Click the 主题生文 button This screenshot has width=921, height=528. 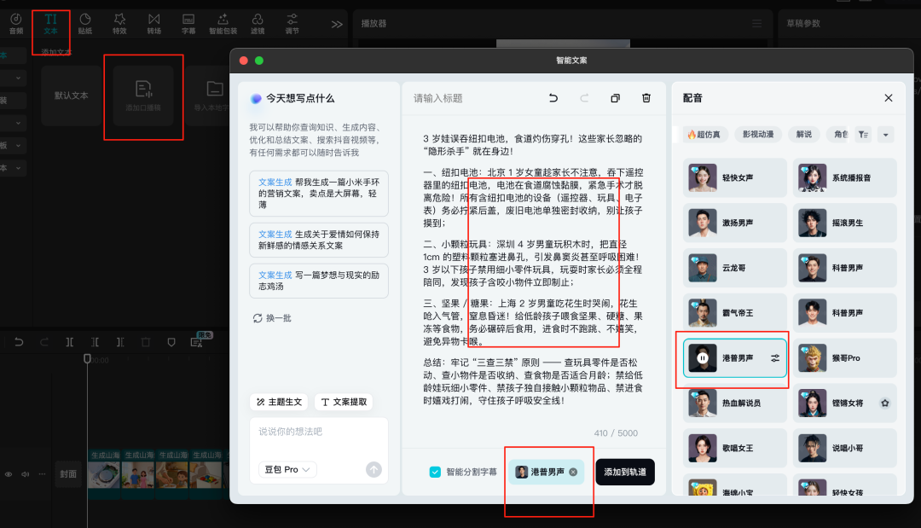[x=280, y=402]
